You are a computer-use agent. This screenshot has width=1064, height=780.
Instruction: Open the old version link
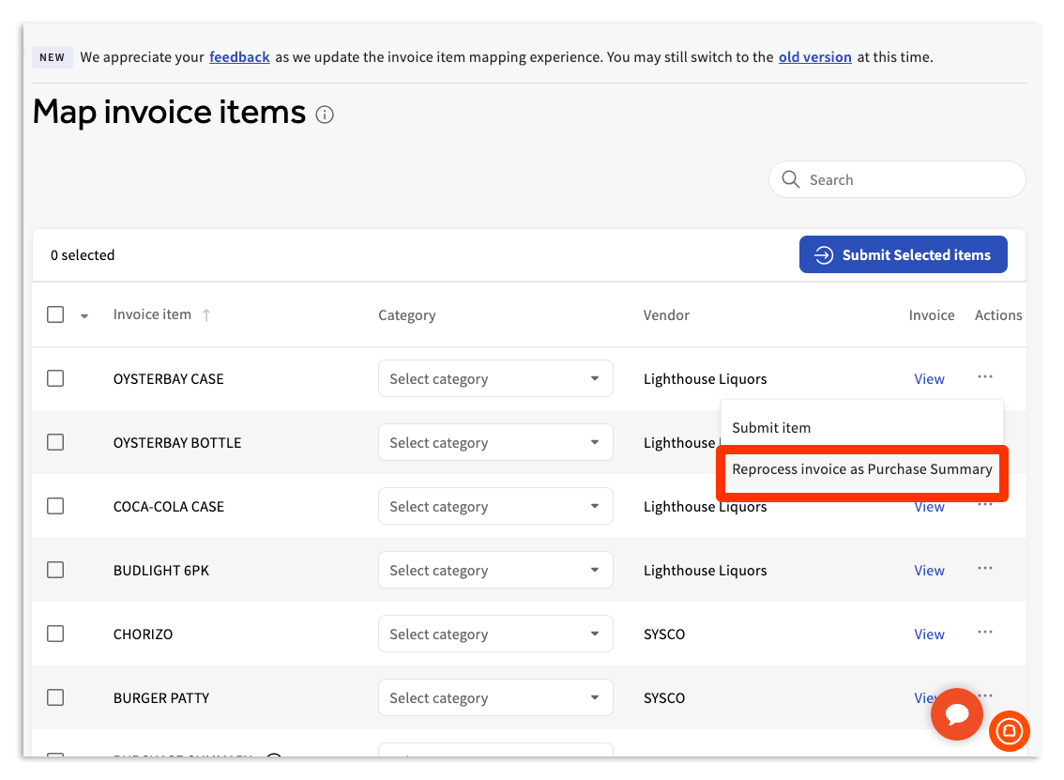(814, 57)
